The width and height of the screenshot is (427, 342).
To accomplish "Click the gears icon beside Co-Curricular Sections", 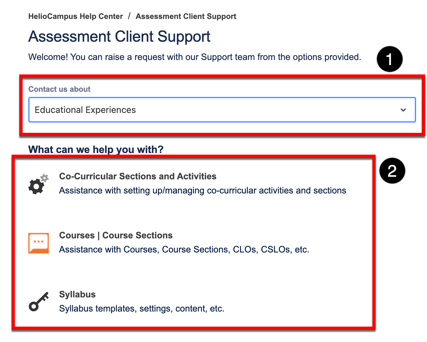I will [x=38, y=184].
